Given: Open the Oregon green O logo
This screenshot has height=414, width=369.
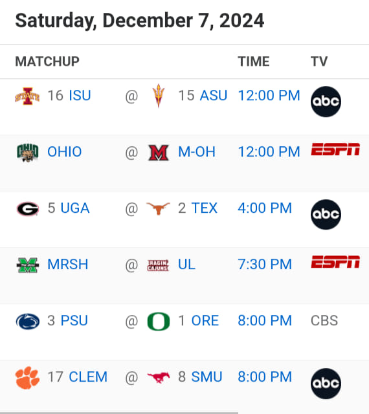Looking at the screenshot, I should click(x=159, y=321).
